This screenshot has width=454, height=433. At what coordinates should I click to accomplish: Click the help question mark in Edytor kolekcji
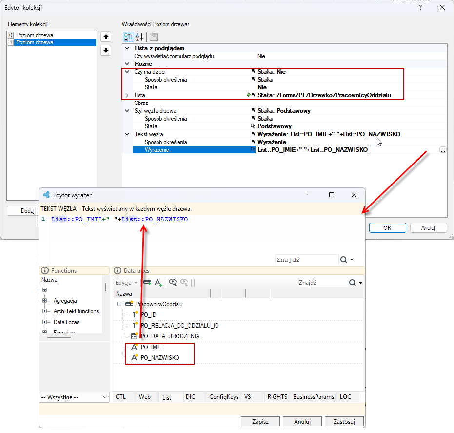point(420,7)
